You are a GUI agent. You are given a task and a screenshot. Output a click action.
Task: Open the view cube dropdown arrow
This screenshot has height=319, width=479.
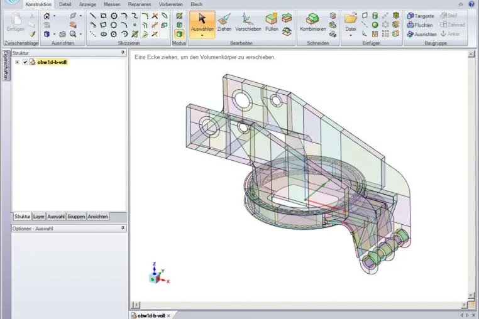[x=55, y=34]
